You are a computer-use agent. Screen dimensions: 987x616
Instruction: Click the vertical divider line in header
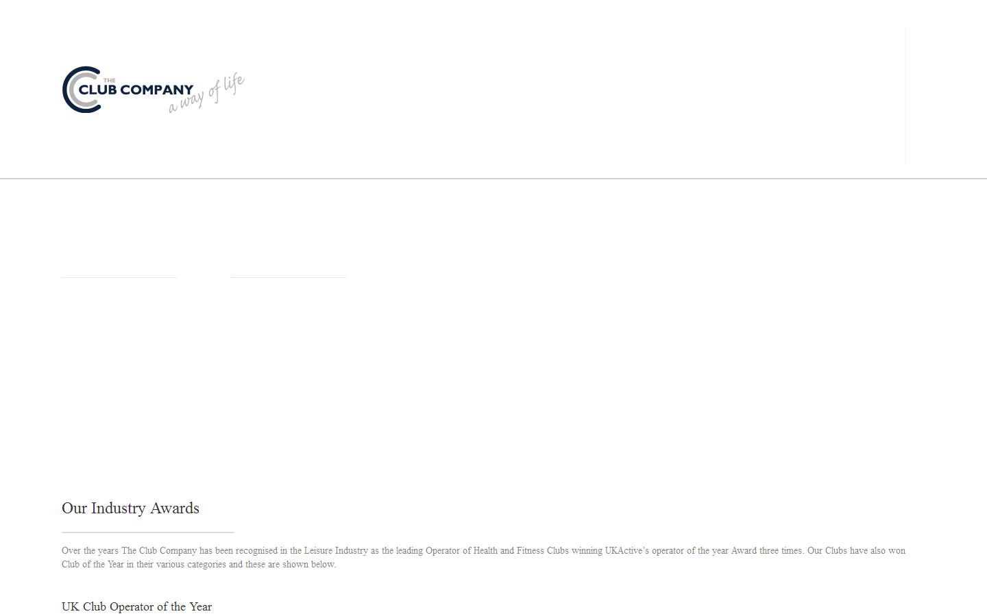(x=905, y=96)
